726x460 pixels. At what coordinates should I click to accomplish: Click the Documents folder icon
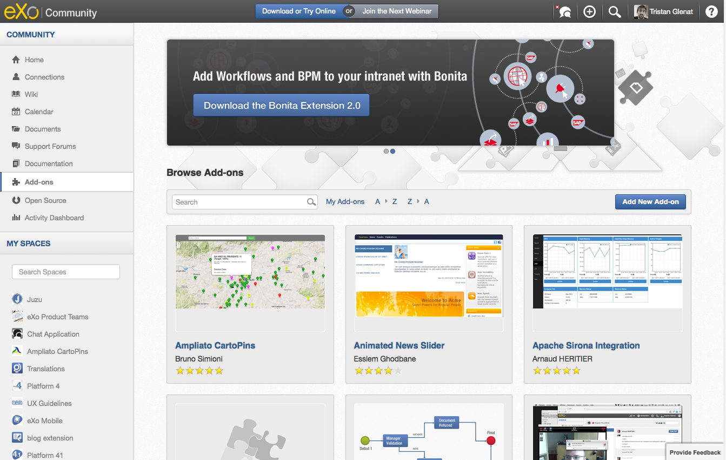[16, 129]
